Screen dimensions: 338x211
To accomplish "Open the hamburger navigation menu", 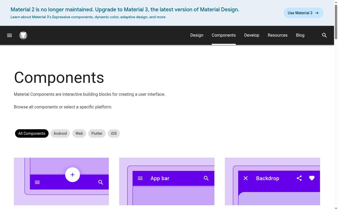I will click(10, 35).
